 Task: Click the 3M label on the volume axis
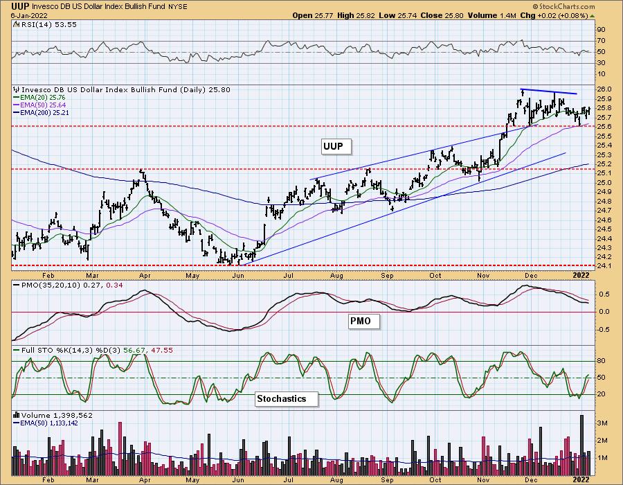(602, 423)
